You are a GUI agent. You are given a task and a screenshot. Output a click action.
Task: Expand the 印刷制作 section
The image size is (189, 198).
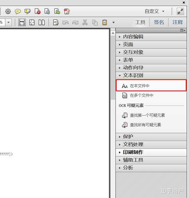click(151, 152)
